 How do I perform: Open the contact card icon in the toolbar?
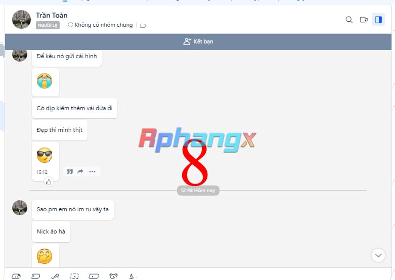pos(94,276)
